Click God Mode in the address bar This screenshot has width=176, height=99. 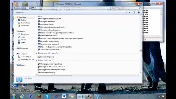click(32, 8)
